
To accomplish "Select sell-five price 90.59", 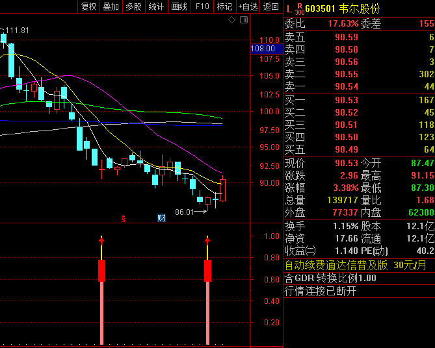I will [x=347, y=37].
